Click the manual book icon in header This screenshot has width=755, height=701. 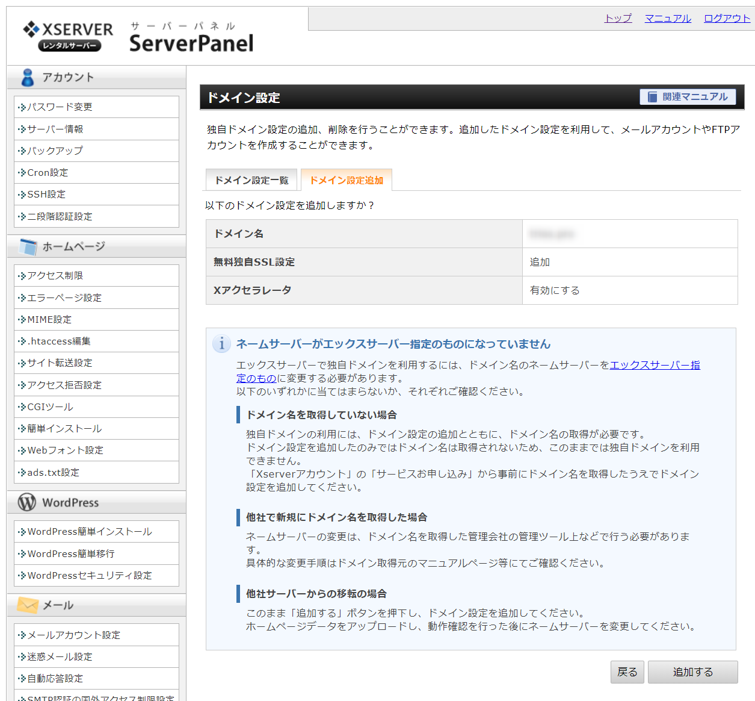pos(652,97)
